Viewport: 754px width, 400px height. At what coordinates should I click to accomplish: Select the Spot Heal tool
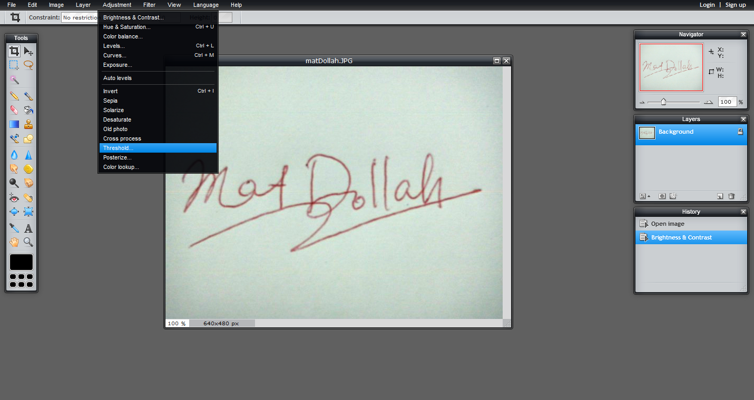(x=28, y=198)
